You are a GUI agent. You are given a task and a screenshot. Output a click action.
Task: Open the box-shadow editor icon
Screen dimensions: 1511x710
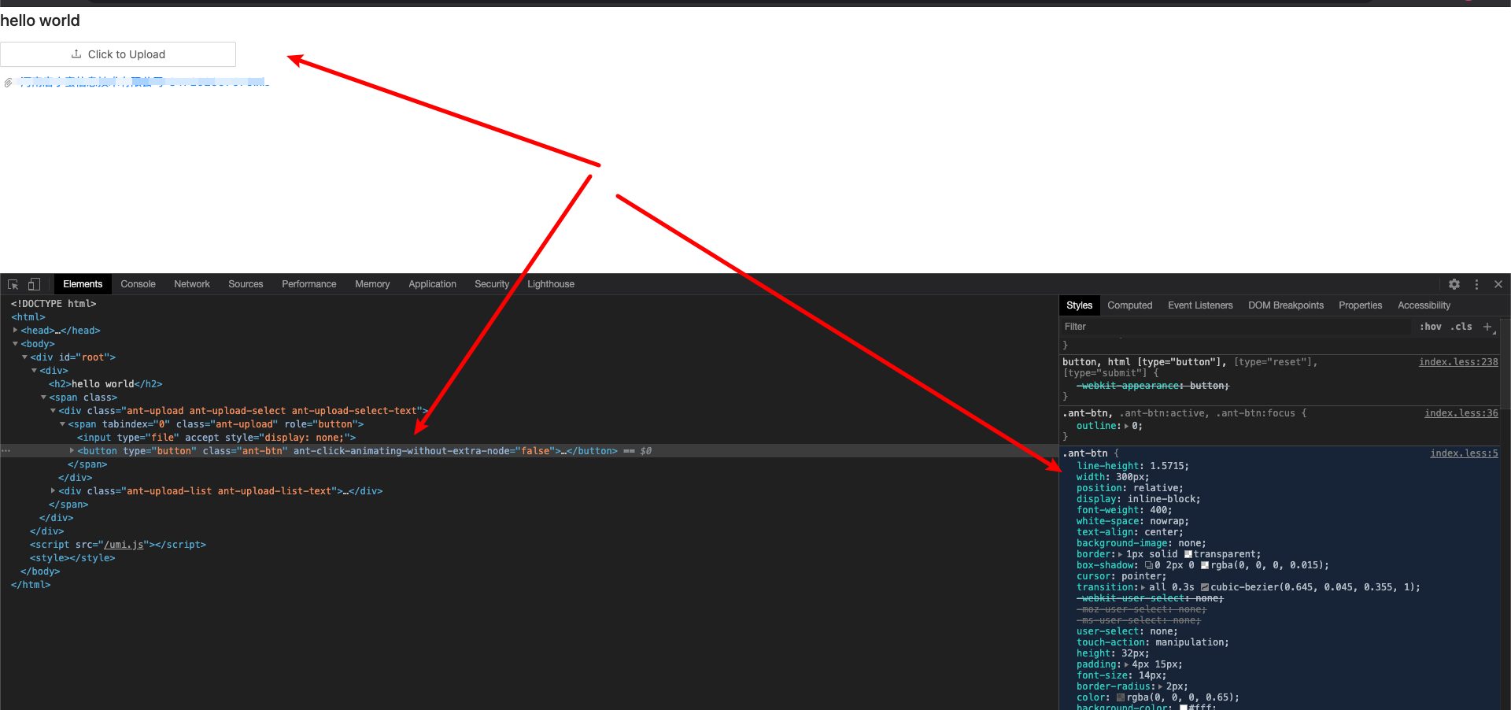click(x=1148, y=565)
